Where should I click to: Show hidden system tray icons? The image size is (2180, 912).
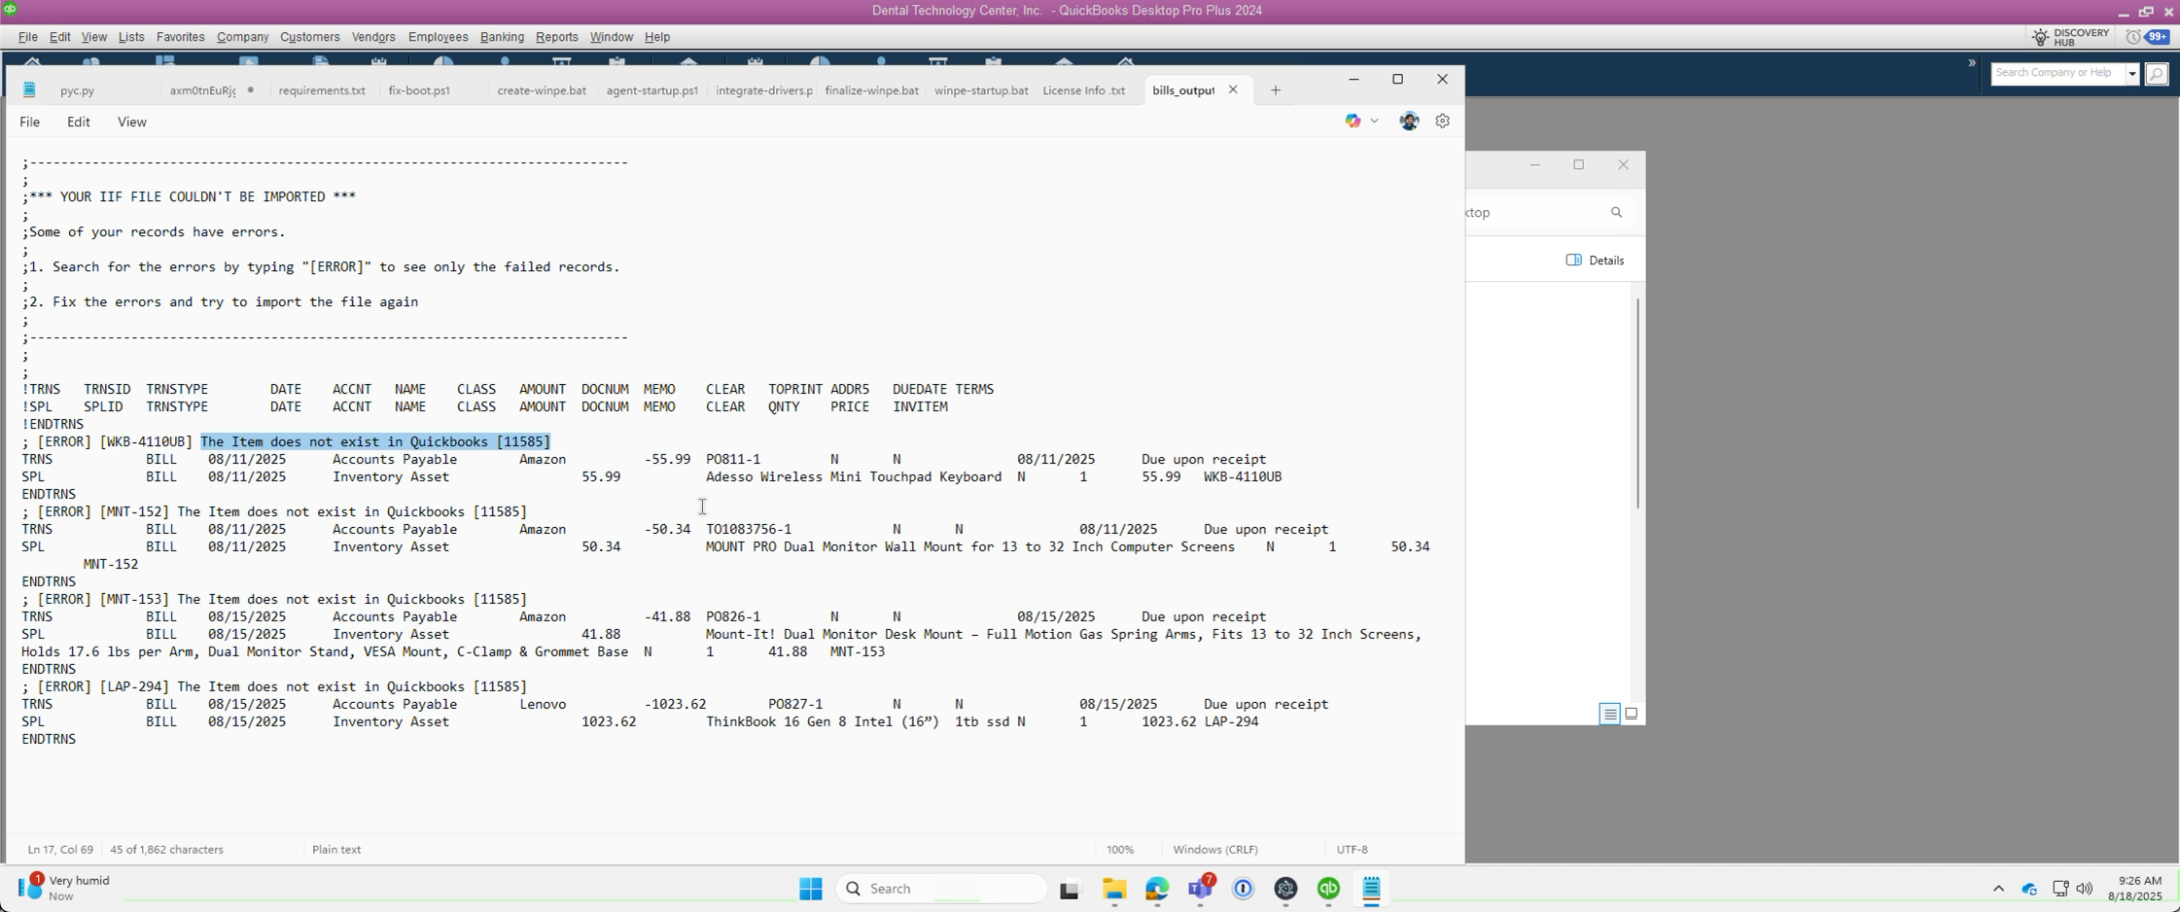point(1998,889)
